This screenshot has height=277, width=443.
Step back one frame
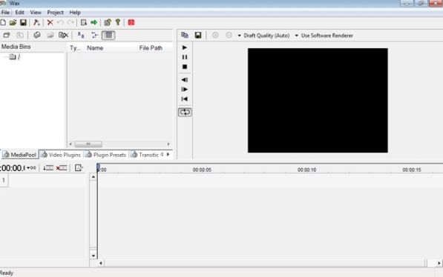pyautogui.click(x=185, y=80)
